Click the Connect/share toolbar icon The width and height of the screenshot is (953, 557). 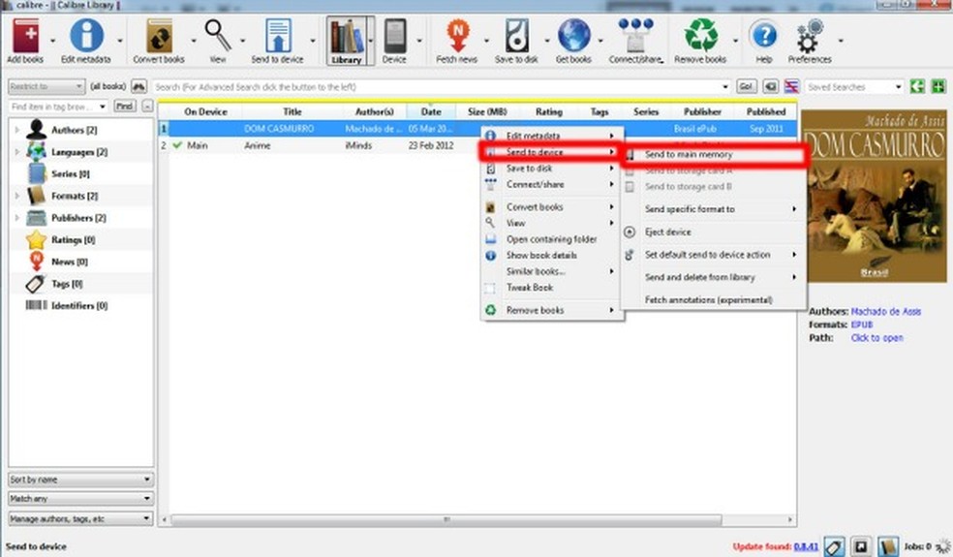(x=635, y=37)
